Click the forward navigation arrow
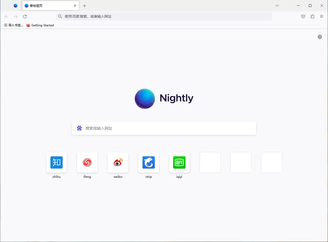 (15, 16)
